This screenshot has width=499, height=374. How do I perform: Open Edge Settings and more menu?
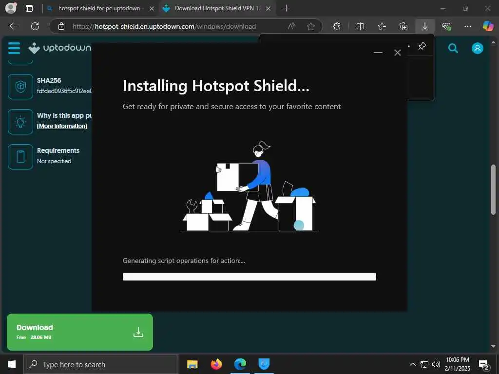click(467, 26)
